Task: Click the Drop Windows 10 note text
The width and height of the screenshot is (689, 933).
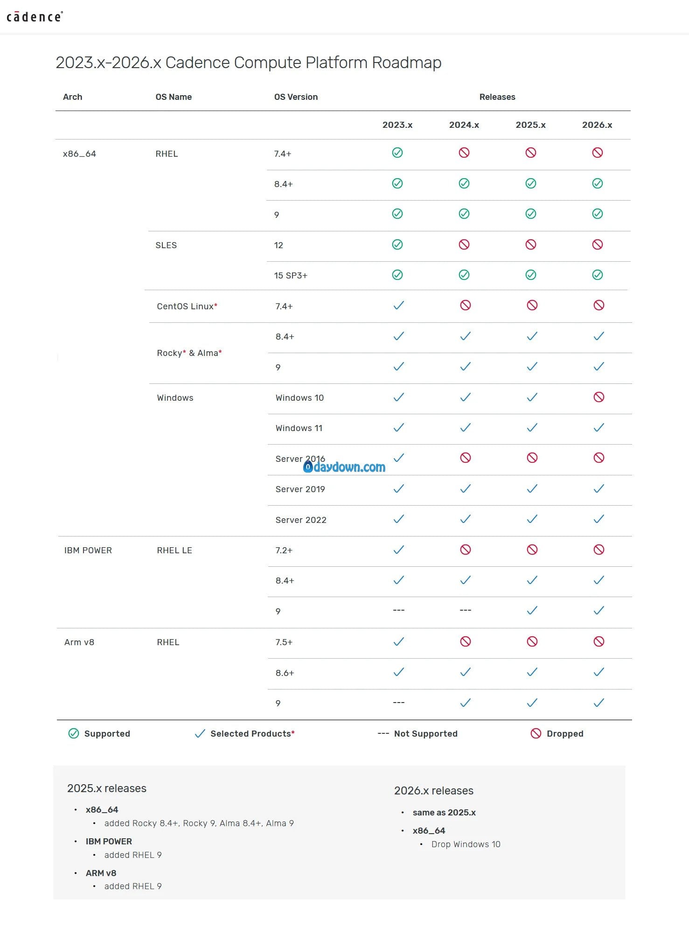Action: (466, 844)
